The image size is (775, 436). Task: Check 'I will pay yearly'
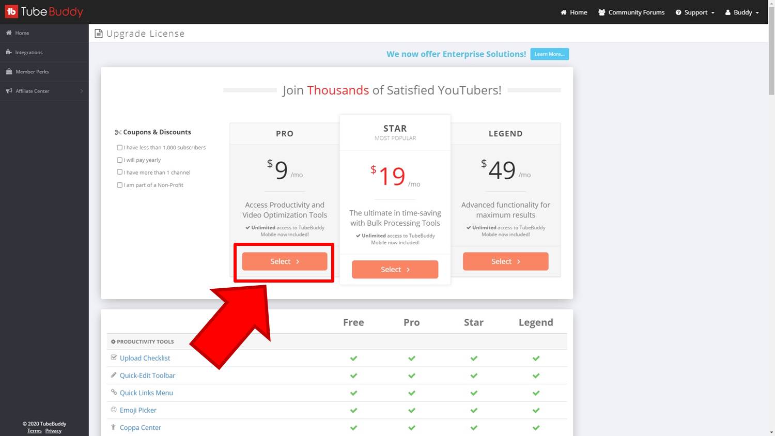point(120,160)
